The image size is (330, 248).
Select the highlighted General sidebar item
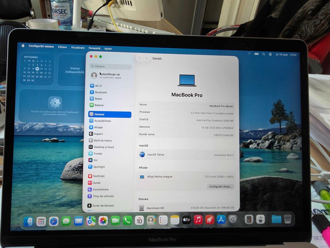[x=110, y=114]
